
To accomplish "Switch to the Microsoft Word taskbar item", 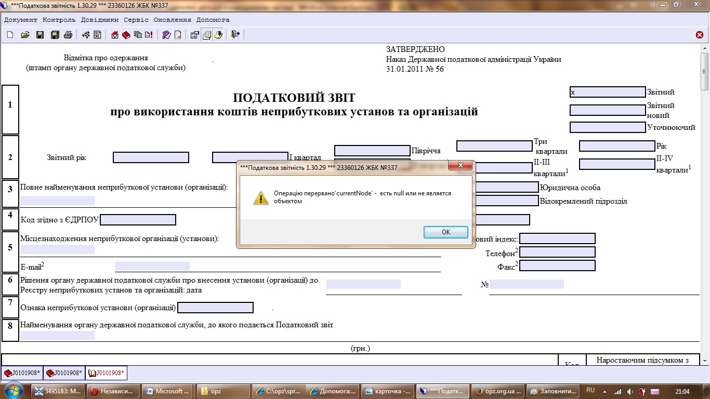I will [x=167, y=391].
